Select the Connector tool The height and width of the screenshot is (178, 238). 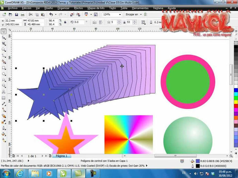4,110
